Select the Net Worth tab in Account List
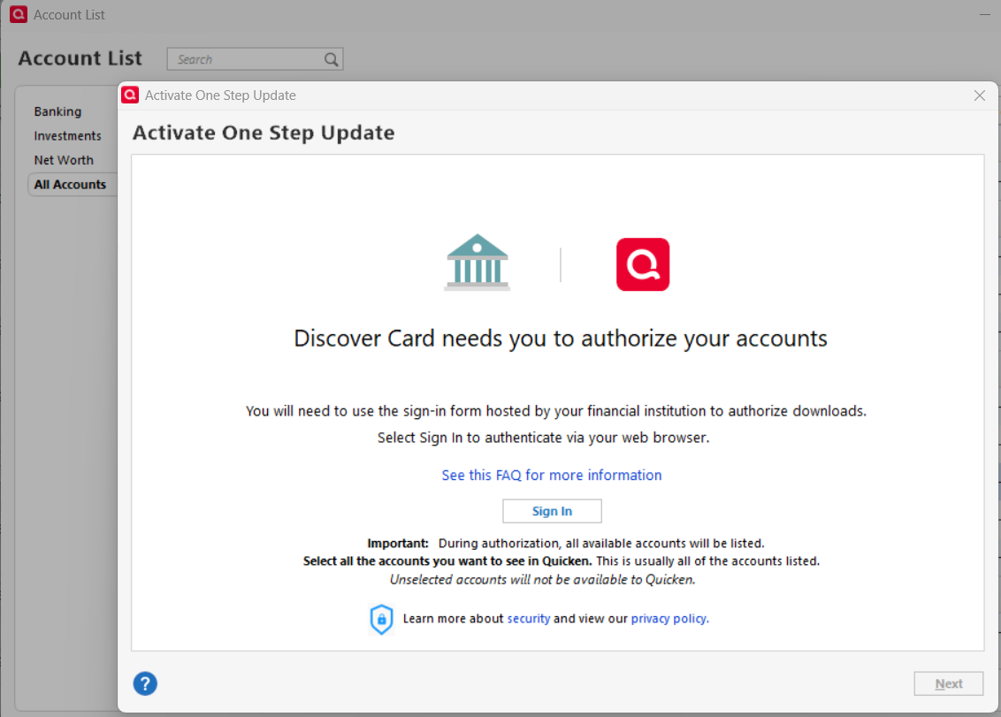 pyautogui.click(x=64, y=160)
